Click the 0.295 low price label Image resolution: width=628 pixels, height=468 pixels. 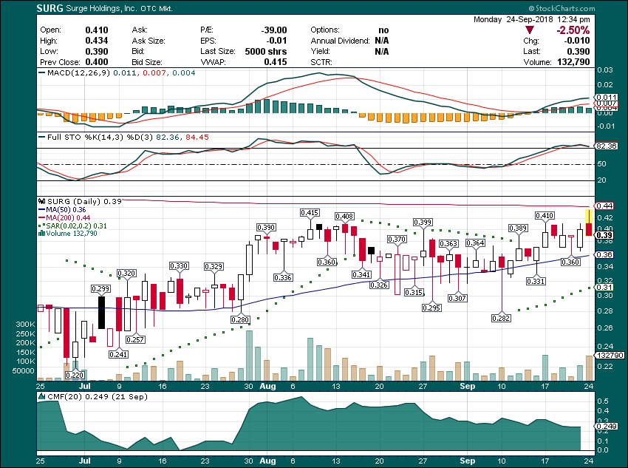pyautogui.click(x=431, y=308)
